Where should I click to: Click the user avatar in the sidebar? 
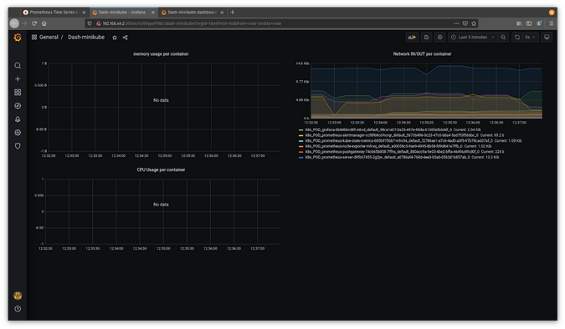(x=18, y=296)
